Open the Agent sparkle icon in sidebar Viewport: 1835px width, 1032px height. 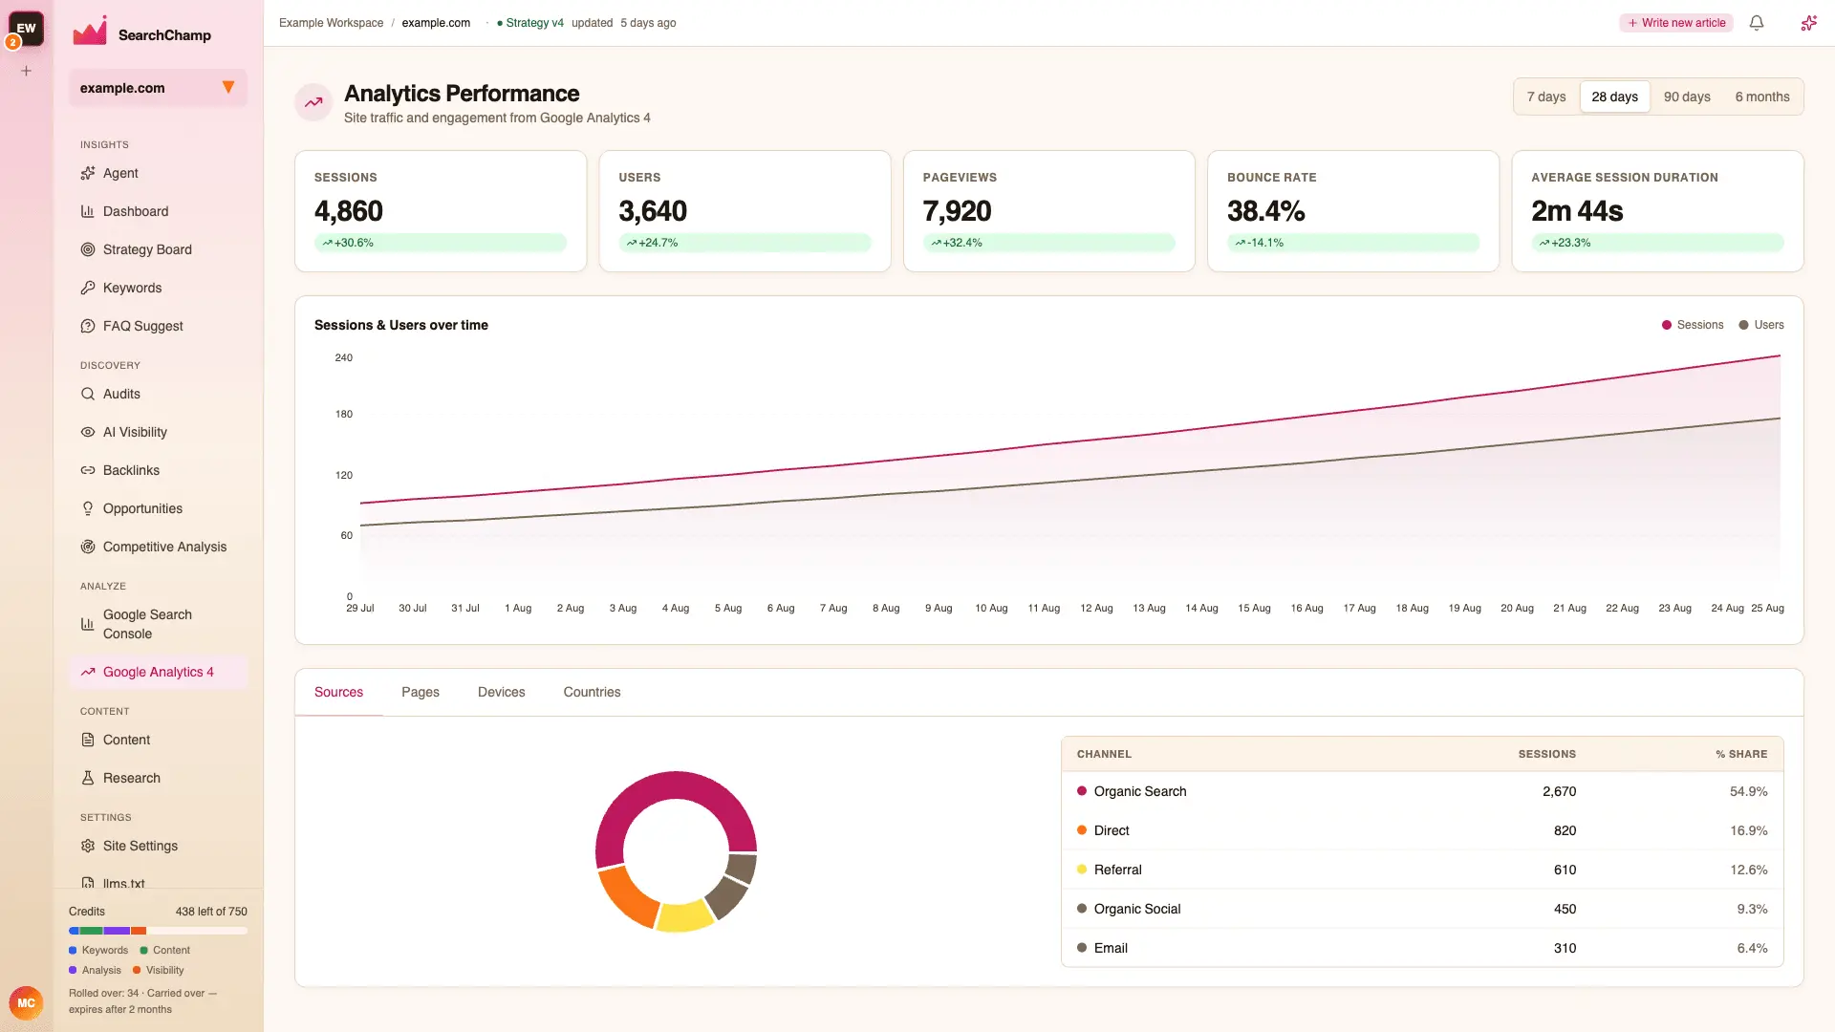88,173
